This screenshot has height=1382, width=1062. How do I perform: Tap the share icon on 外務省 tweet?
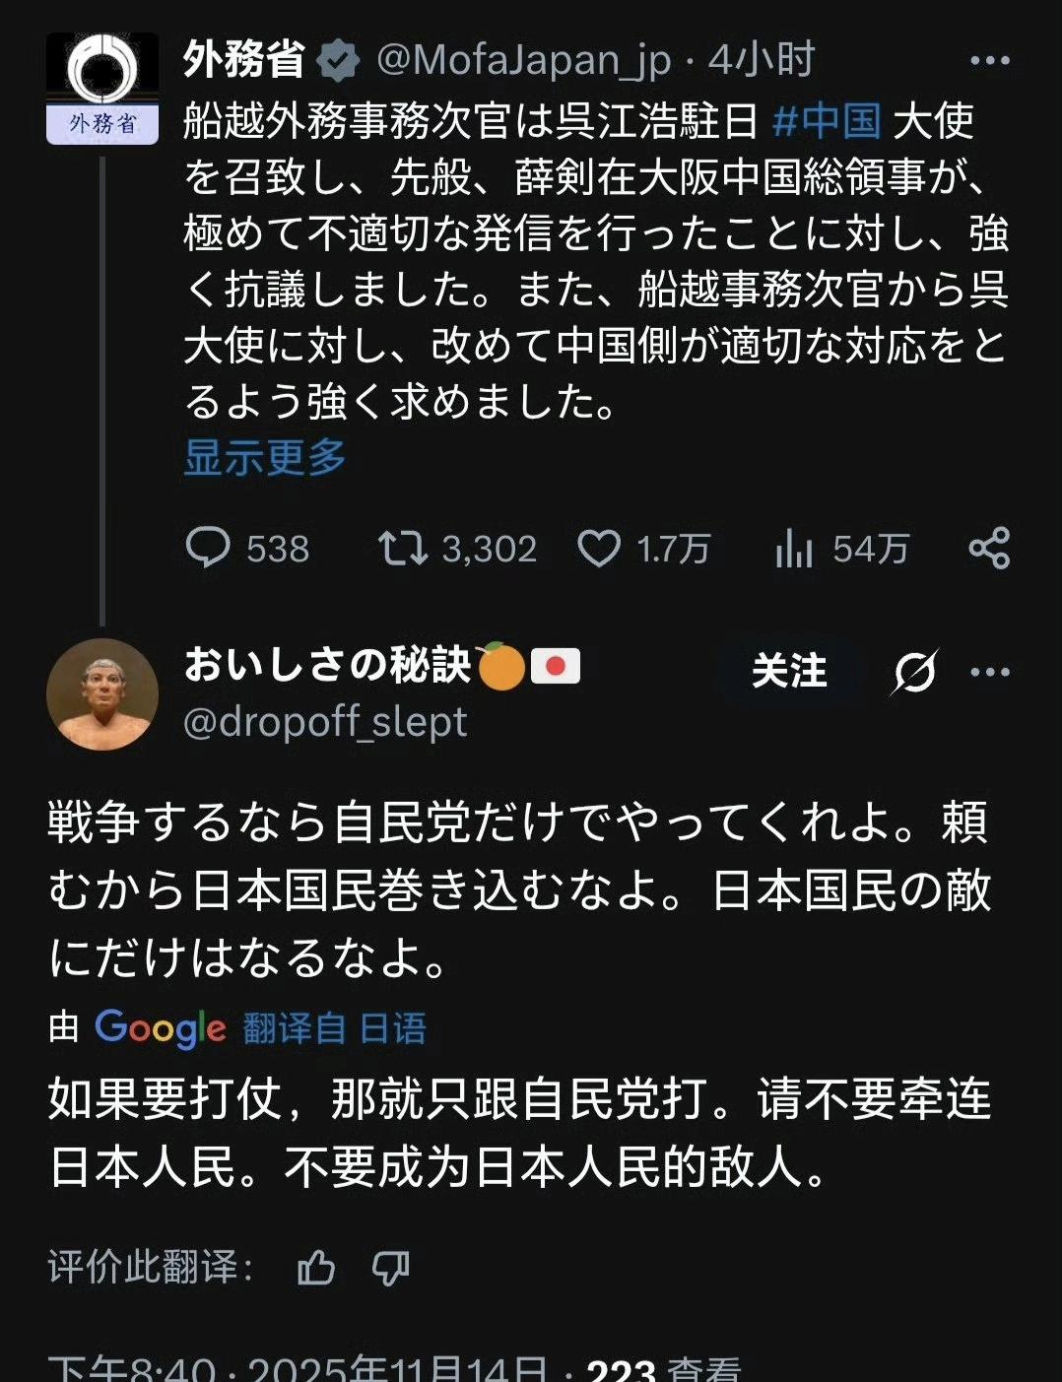click(989, 548)
